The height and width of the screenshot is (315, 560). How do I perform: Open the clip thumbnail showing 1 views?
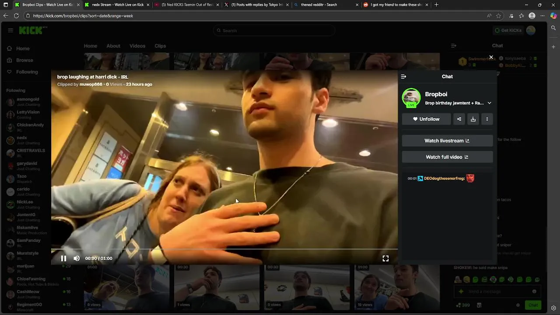[217, 287]
